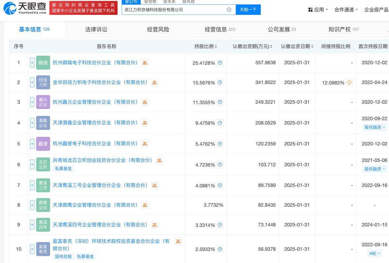Open equity structure icon for 天津鹰溪三号企业管理合伙企业

(x=155, y=185)
